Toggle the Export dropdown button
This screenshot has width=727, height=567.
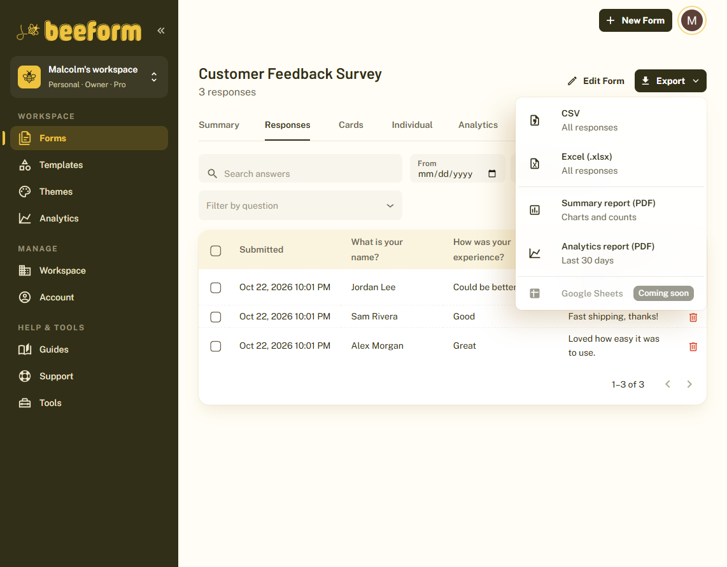tap(670, 81)
